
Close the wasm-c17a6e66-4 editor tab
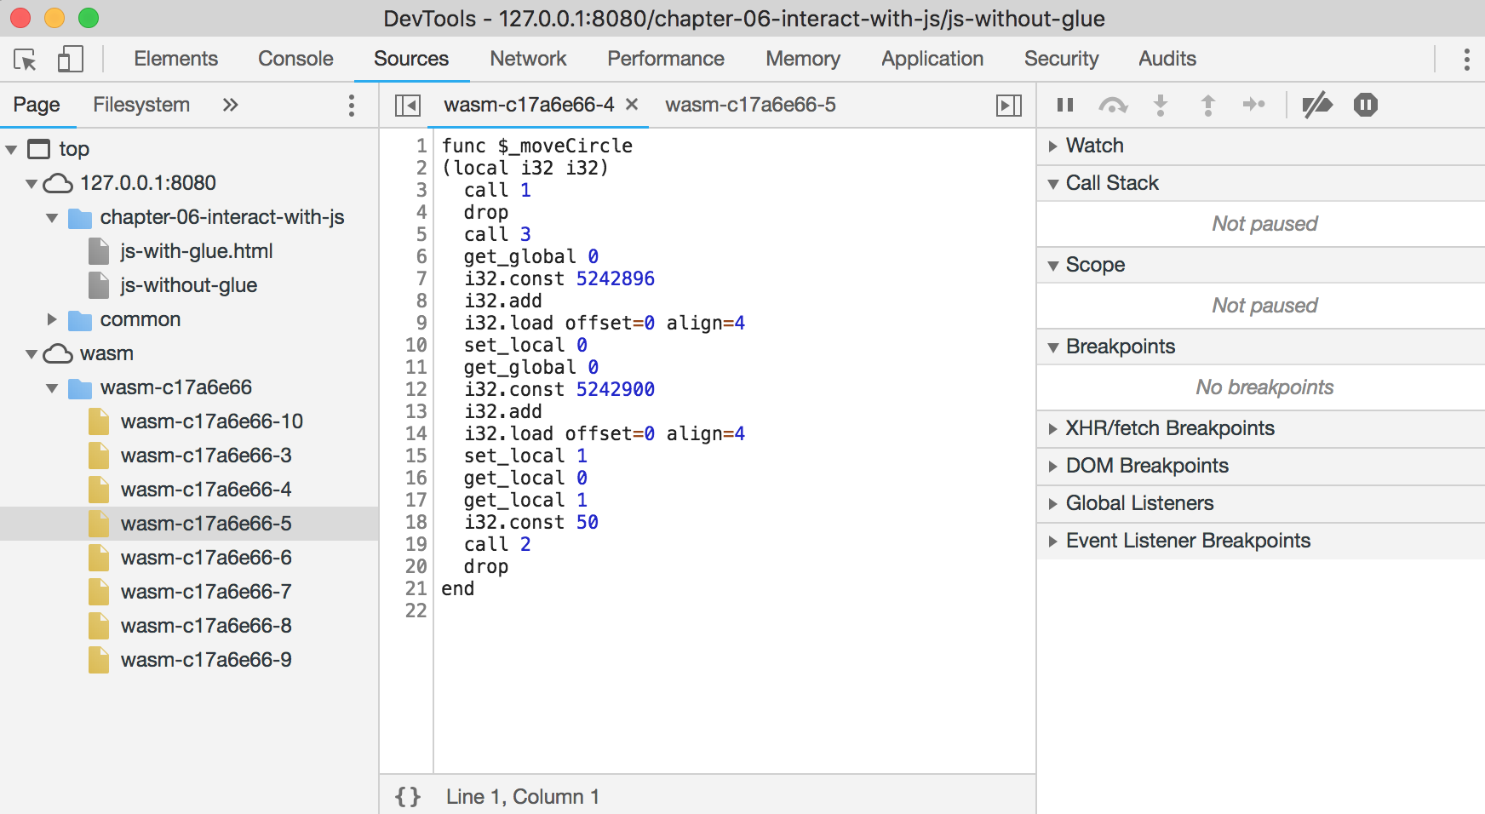[632, 104]
